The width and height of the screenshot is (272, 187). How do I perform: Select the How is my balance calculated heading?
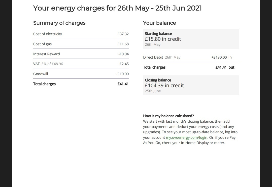click(x=168, y=116)
